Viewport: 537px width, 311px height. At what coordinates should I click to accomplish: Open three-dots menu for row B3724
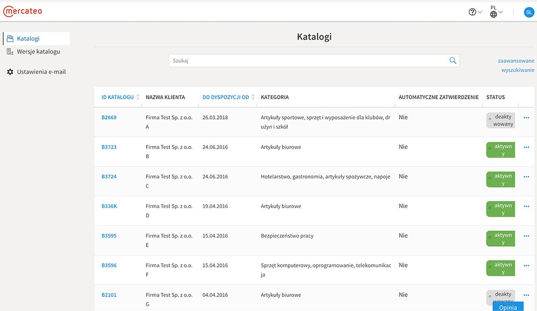(526, 177)
